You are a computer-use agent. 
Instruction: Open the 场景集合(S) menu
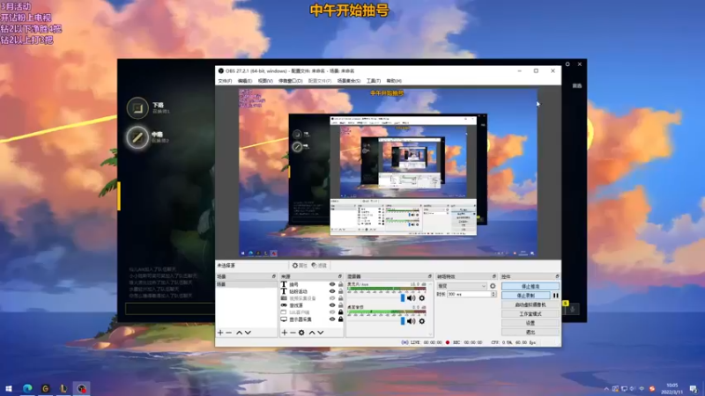pos(348,81)
